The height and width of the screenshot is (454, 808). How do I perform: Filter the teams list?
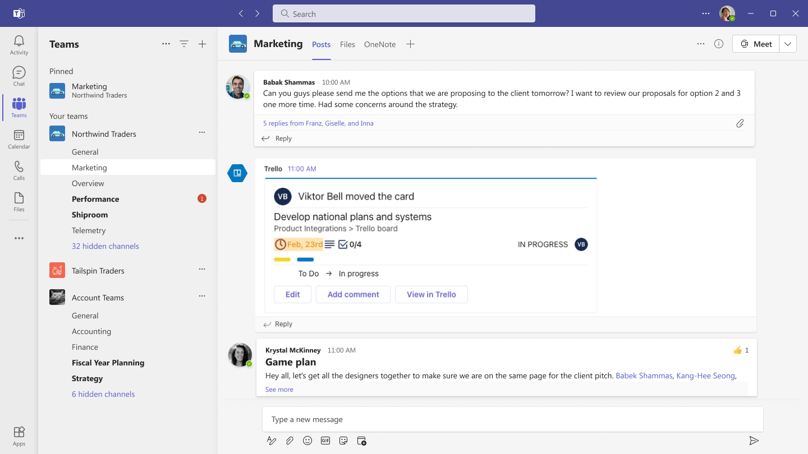pyautogui.click(x=184, y=44)
